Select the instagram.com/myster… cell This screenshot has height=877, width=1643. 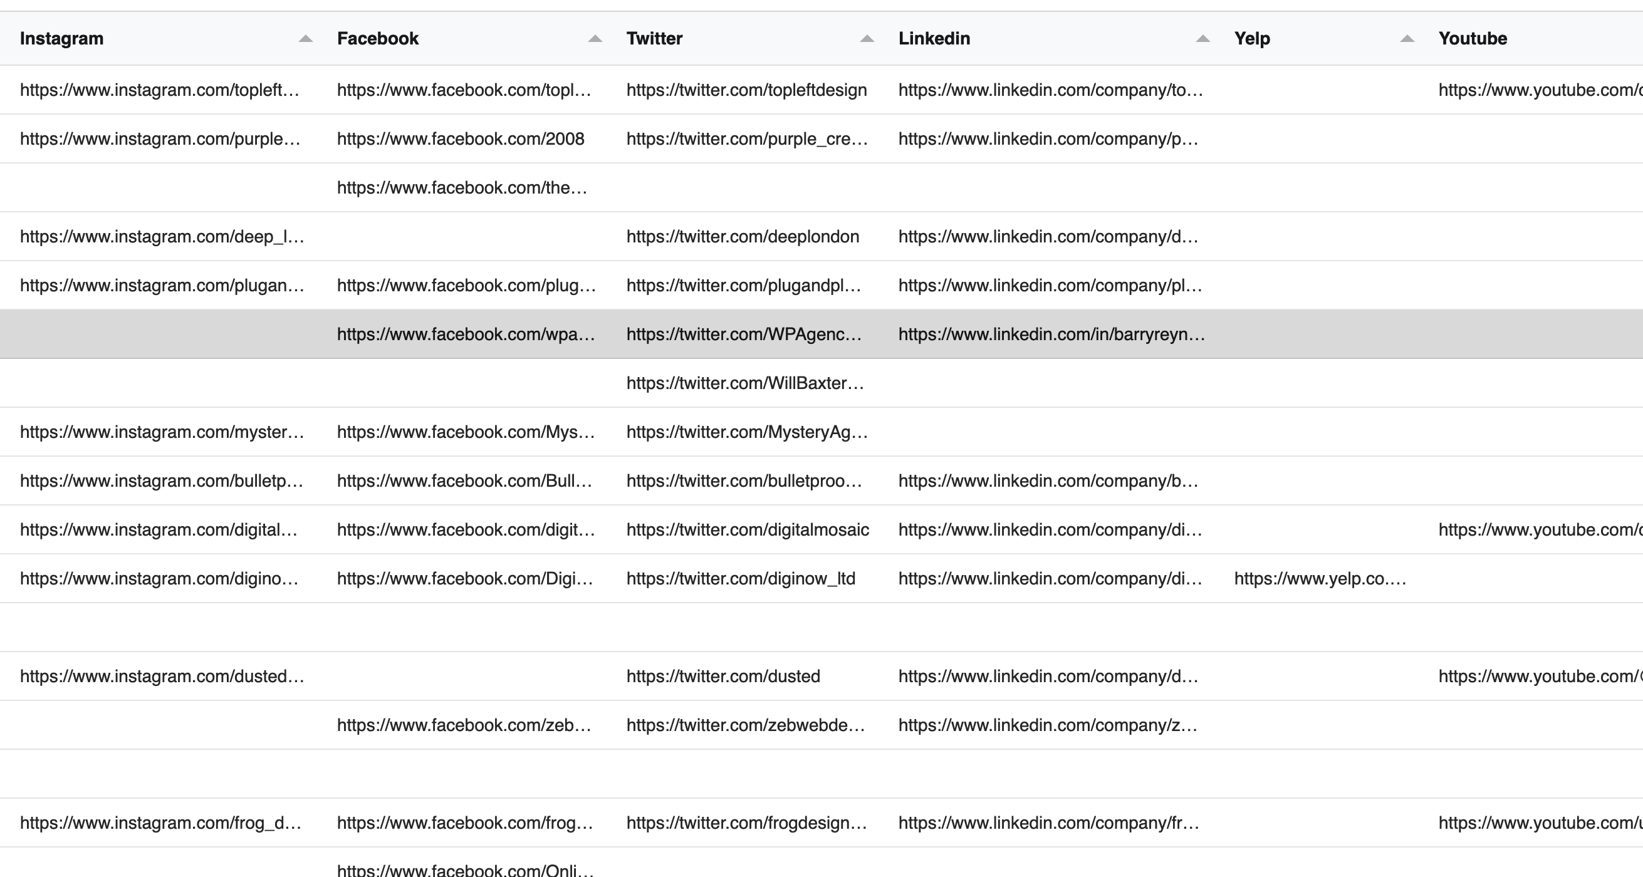pos(162,432)
